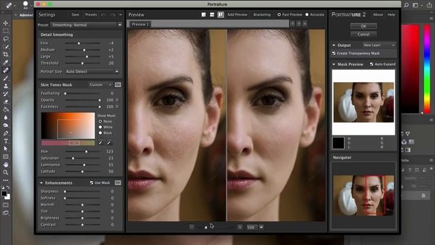Click Add Preview
Image resolution: width=435 pixels, height=245 pixels.
[237, 14]
